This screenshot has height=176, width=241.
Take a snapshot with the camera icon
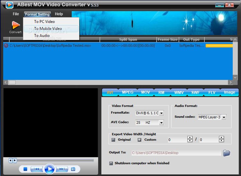(73, 169)
